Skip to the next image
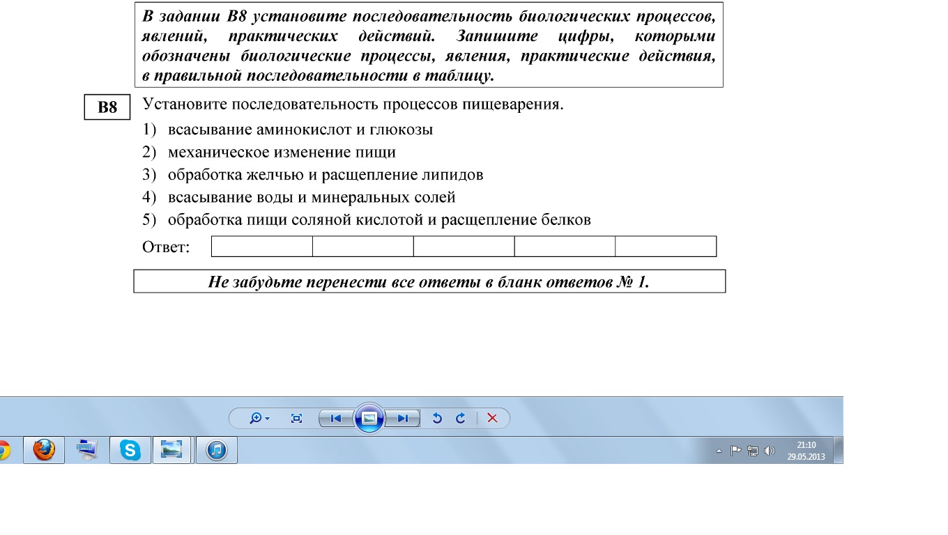948x535 pixels. [403, 418]
